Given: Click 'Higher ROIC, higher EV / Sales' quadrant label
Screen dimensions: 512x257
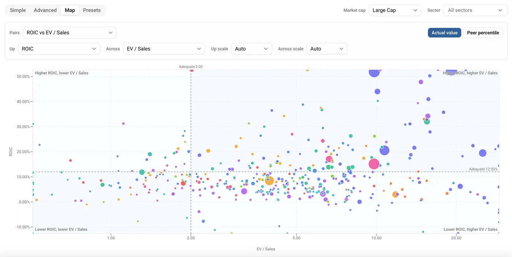Looking at the screenshot, I should click(x=470, y=73).
